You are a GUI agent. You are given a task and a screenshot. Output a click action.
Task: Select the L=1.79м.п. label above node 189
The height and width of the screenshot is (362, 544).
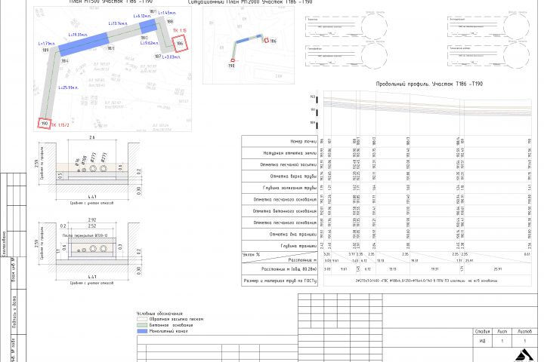(x=47, y=44)
